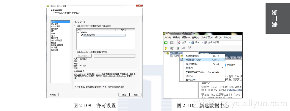Open the 清单(N) menu
Viewport: 290px width, 111px height.
click(195, 37)
